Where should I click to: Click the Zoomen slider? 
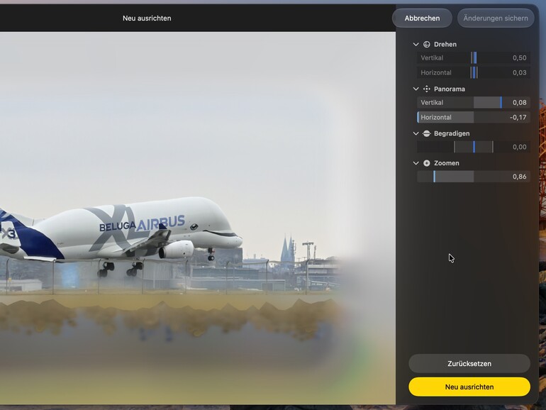(x=474, y=177)
